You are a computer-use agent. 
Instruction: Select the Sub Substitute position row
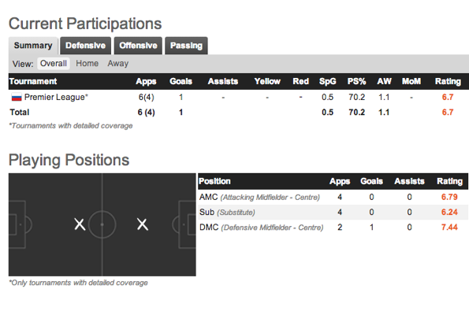pos(333,212)
